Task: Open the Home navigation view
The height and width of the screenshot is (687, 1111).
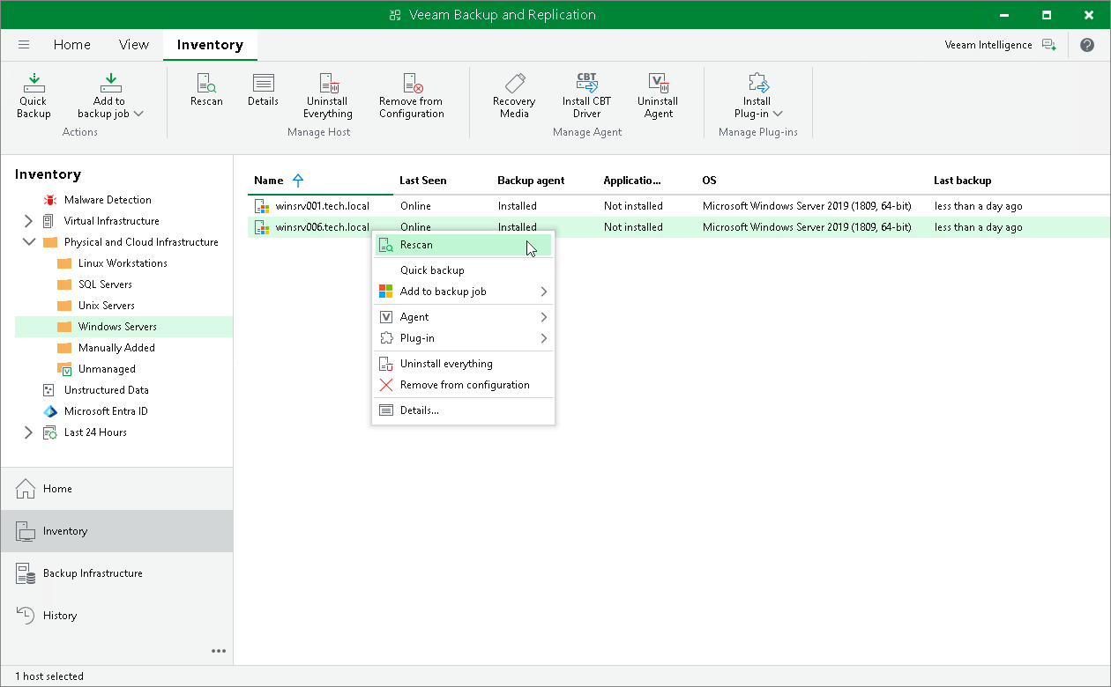Action: 116,489
